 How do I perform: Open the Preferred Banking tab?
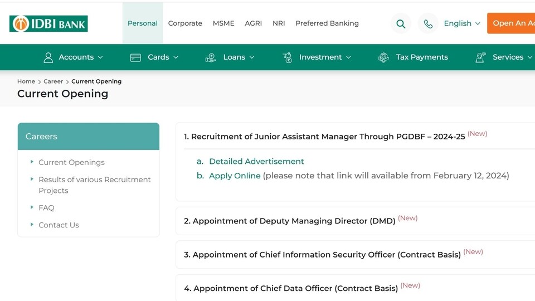pyautogui.click(x=327, y=23)
